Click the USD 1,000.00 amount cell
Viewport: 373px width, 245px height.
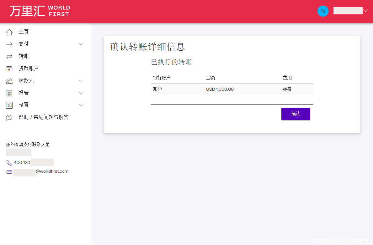pos(220,89)
